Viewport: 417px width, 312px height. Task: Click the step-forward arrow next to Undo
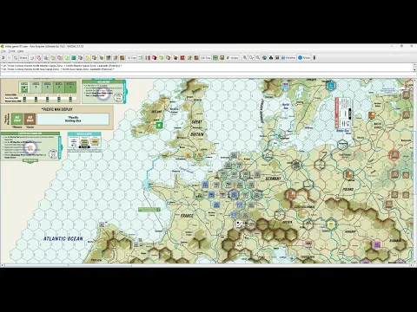10,58
